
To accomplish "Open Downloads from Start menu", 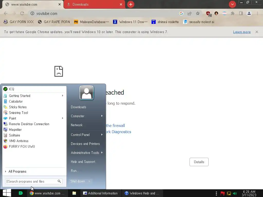I will point(79,107).
